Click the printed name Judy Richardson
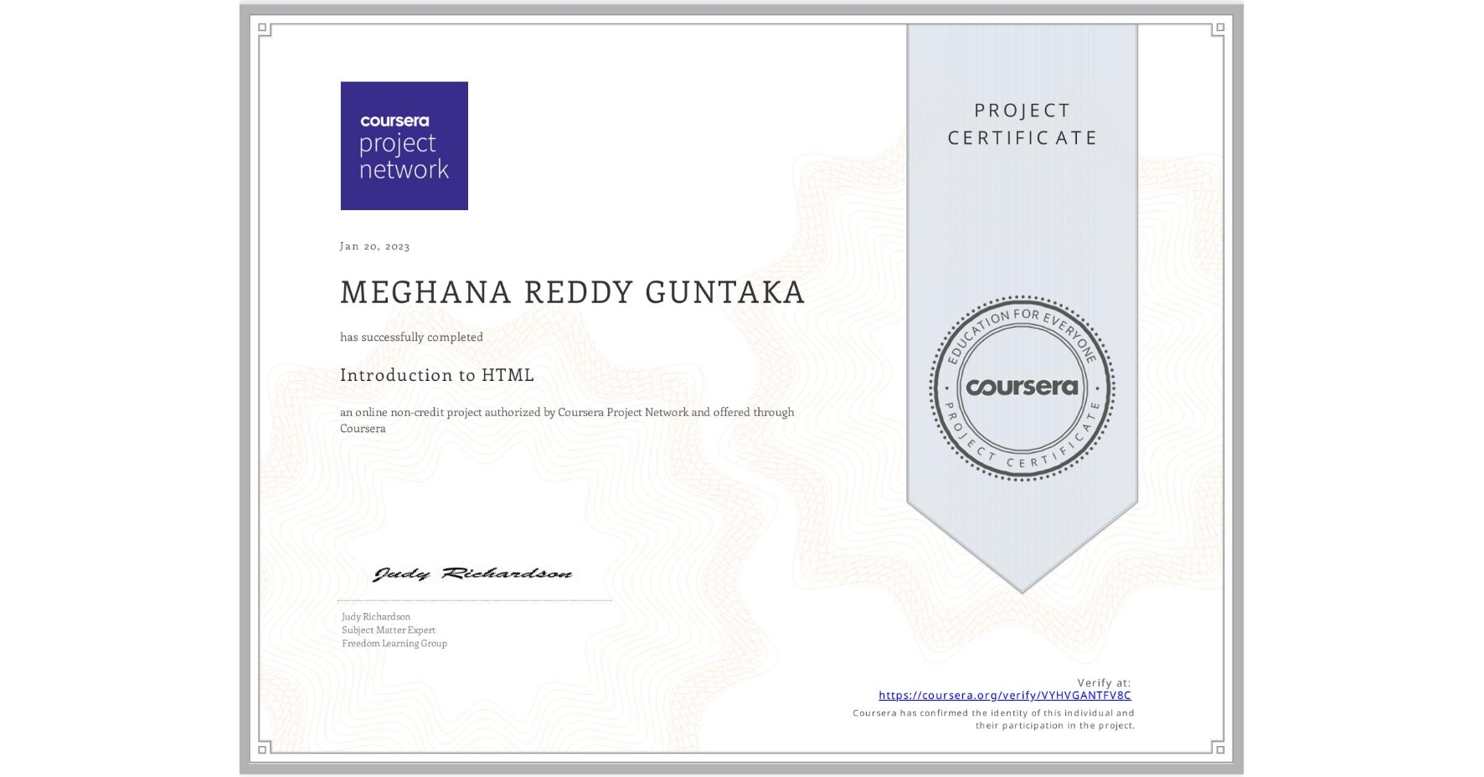The height and width of the screenshot is (777, 1484). point(376,616)
